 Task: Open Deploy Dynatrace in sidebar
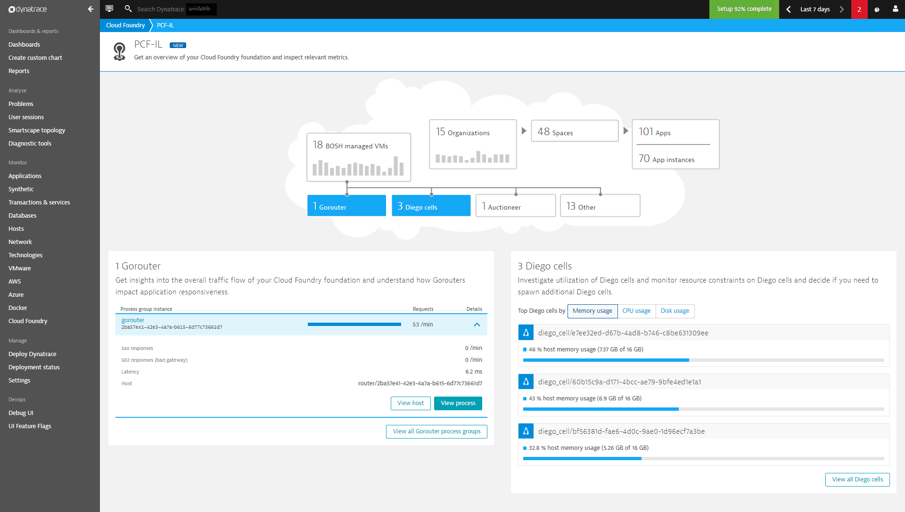pyautogui.click(x=32, y=354)
